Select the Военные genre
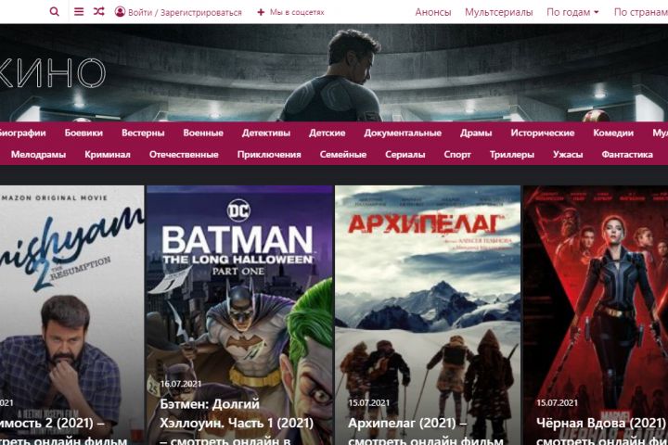668x445 pixels. pyautogui.click(x=203, y=133)
